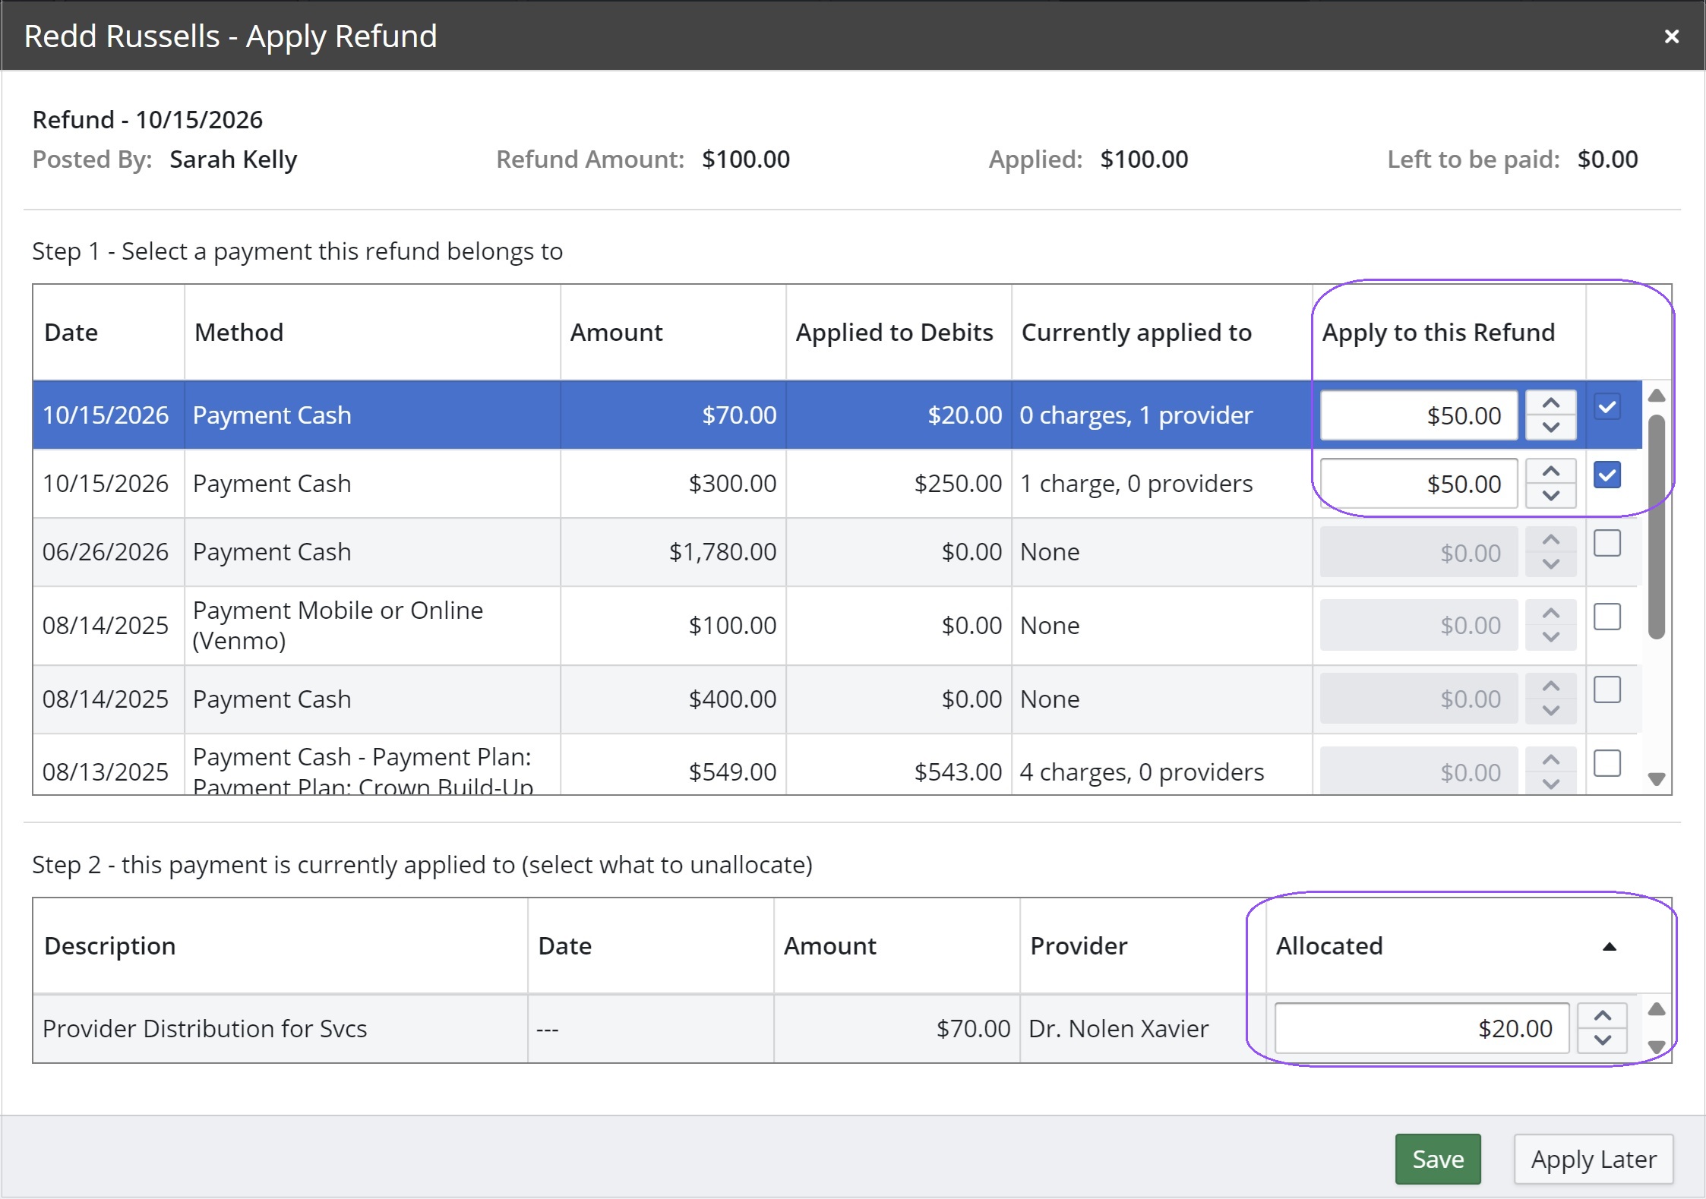Check the 06/26/2026 $1,780.00 payment
1706x1199 pixels.
(x=1607, y=543)
